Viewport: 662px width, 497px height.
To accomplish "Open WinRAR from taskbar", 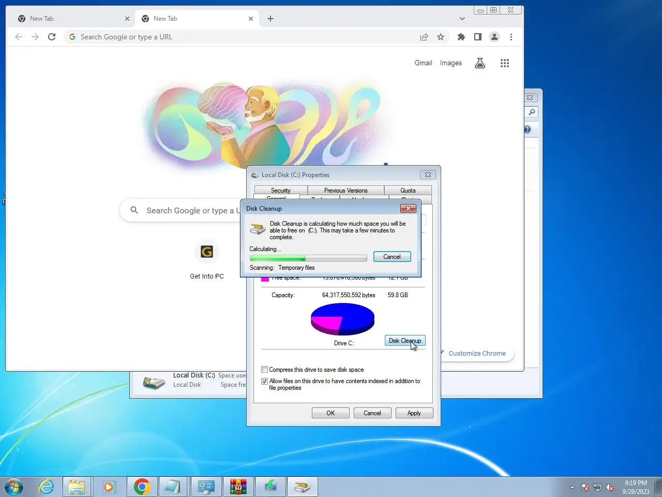I will click(x=238, y=487).
